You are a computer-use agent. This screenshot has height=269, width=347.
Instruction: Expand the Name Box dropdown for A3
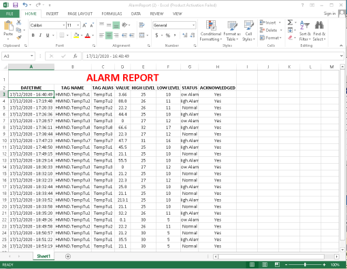pyautogui.click(x=32, y=56)
